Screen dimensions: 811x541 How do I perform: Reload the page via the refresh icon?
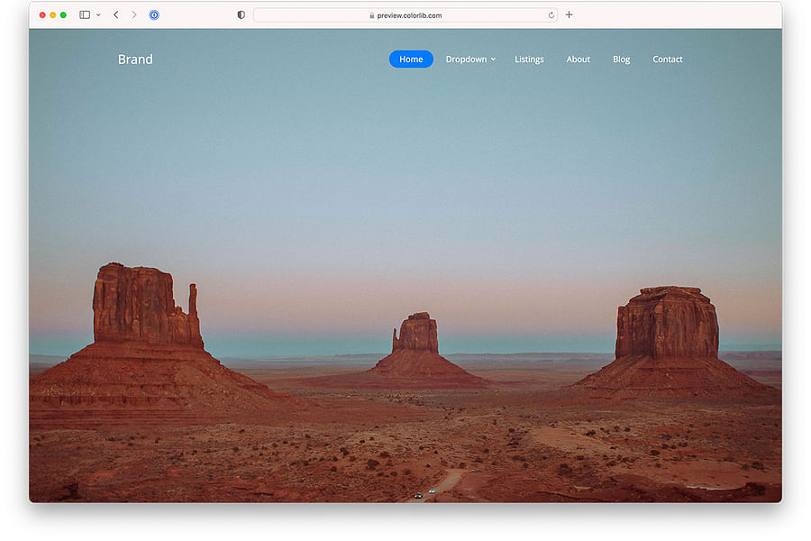point(551,14)
